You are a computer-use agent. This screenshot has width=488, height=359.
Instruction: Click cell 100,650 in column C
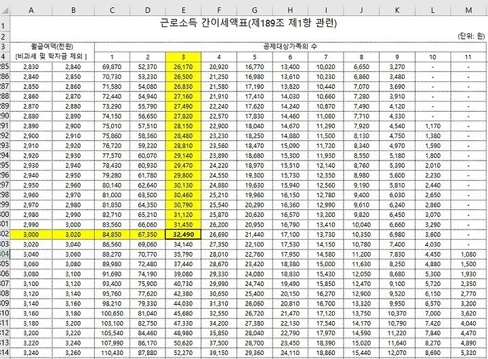point(112,314)
